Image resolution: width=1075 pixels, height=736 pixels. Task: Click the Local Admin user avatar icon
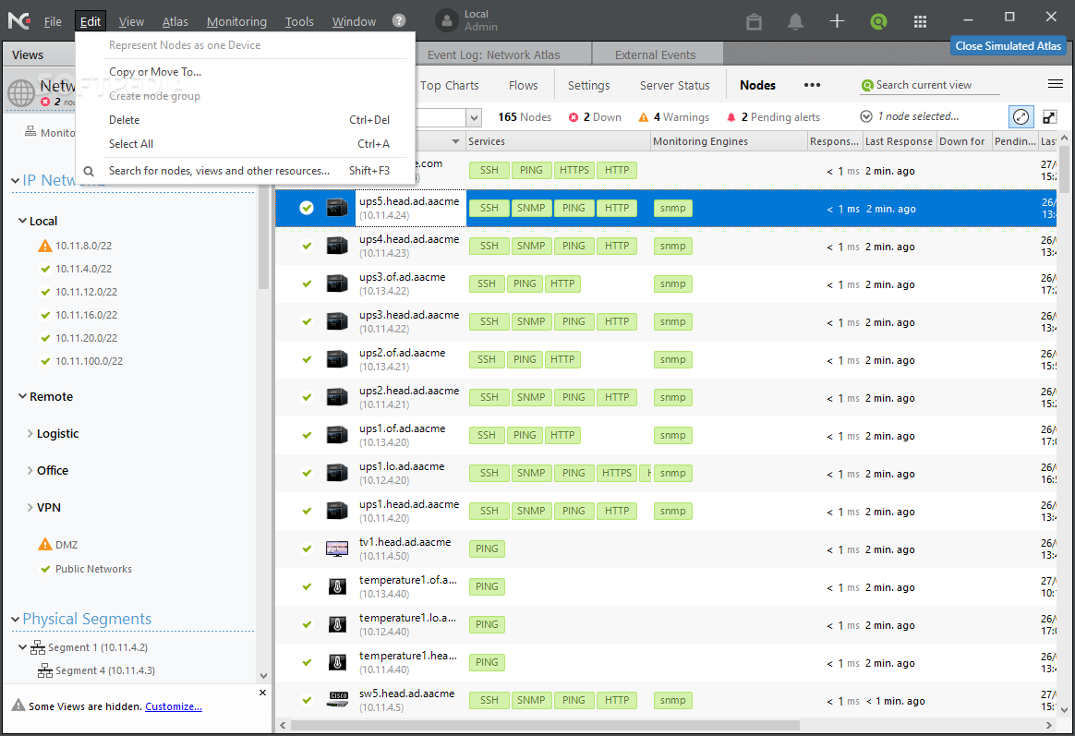(x=446, y=20)
